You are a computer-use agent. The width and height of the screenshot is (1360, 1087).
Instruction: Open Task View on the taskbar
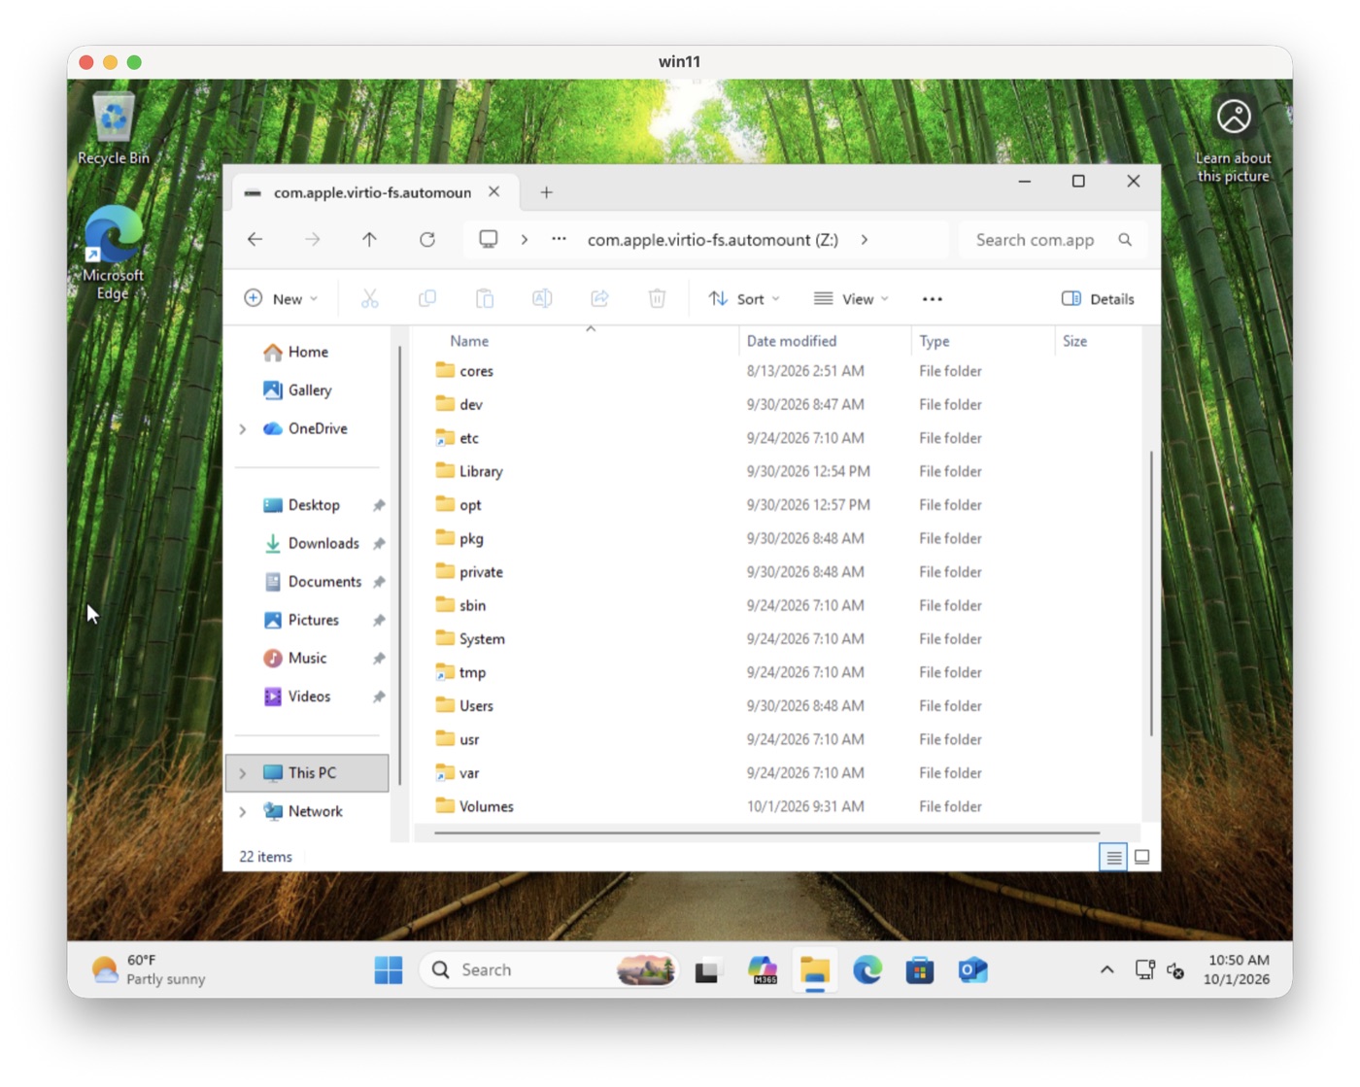pyautogui.click(x=707, y=970)
